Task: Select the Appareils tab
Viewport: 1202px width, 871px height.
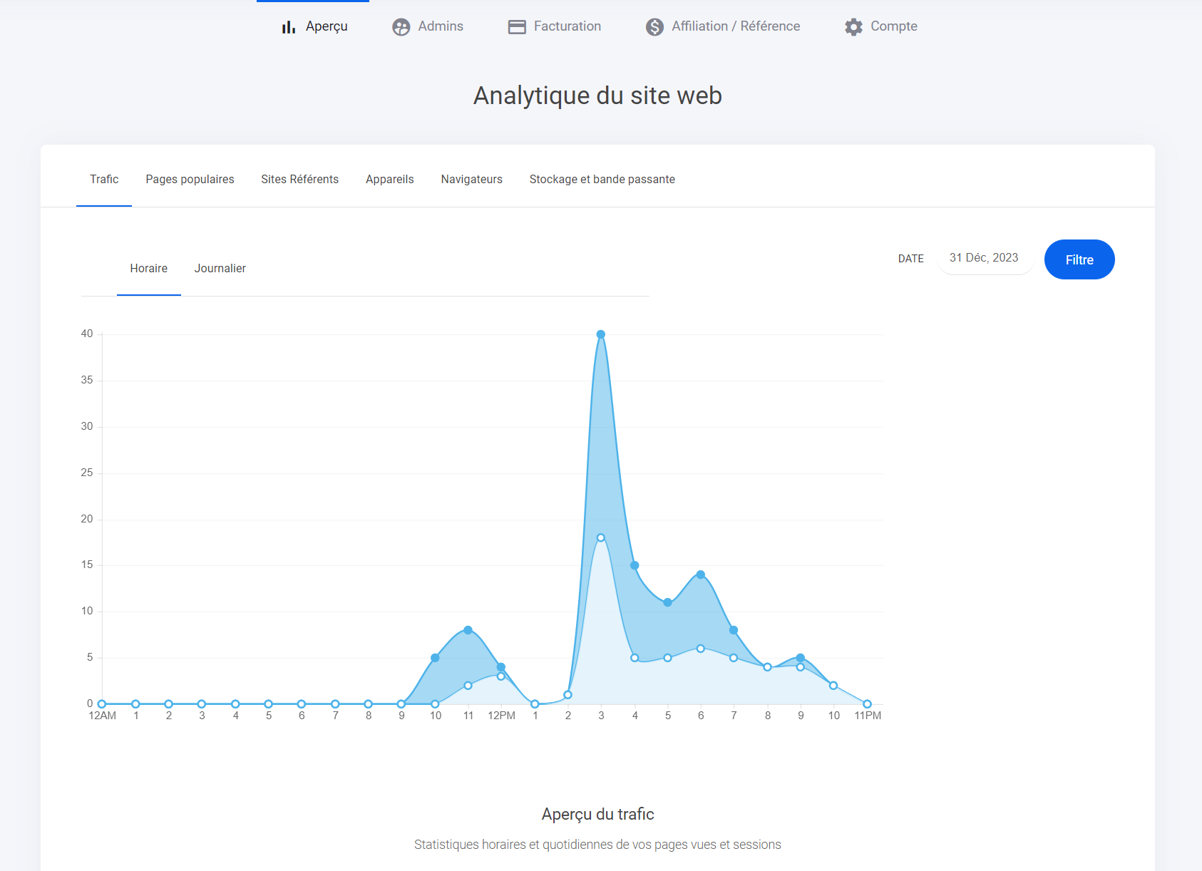Action: point(389,180)
